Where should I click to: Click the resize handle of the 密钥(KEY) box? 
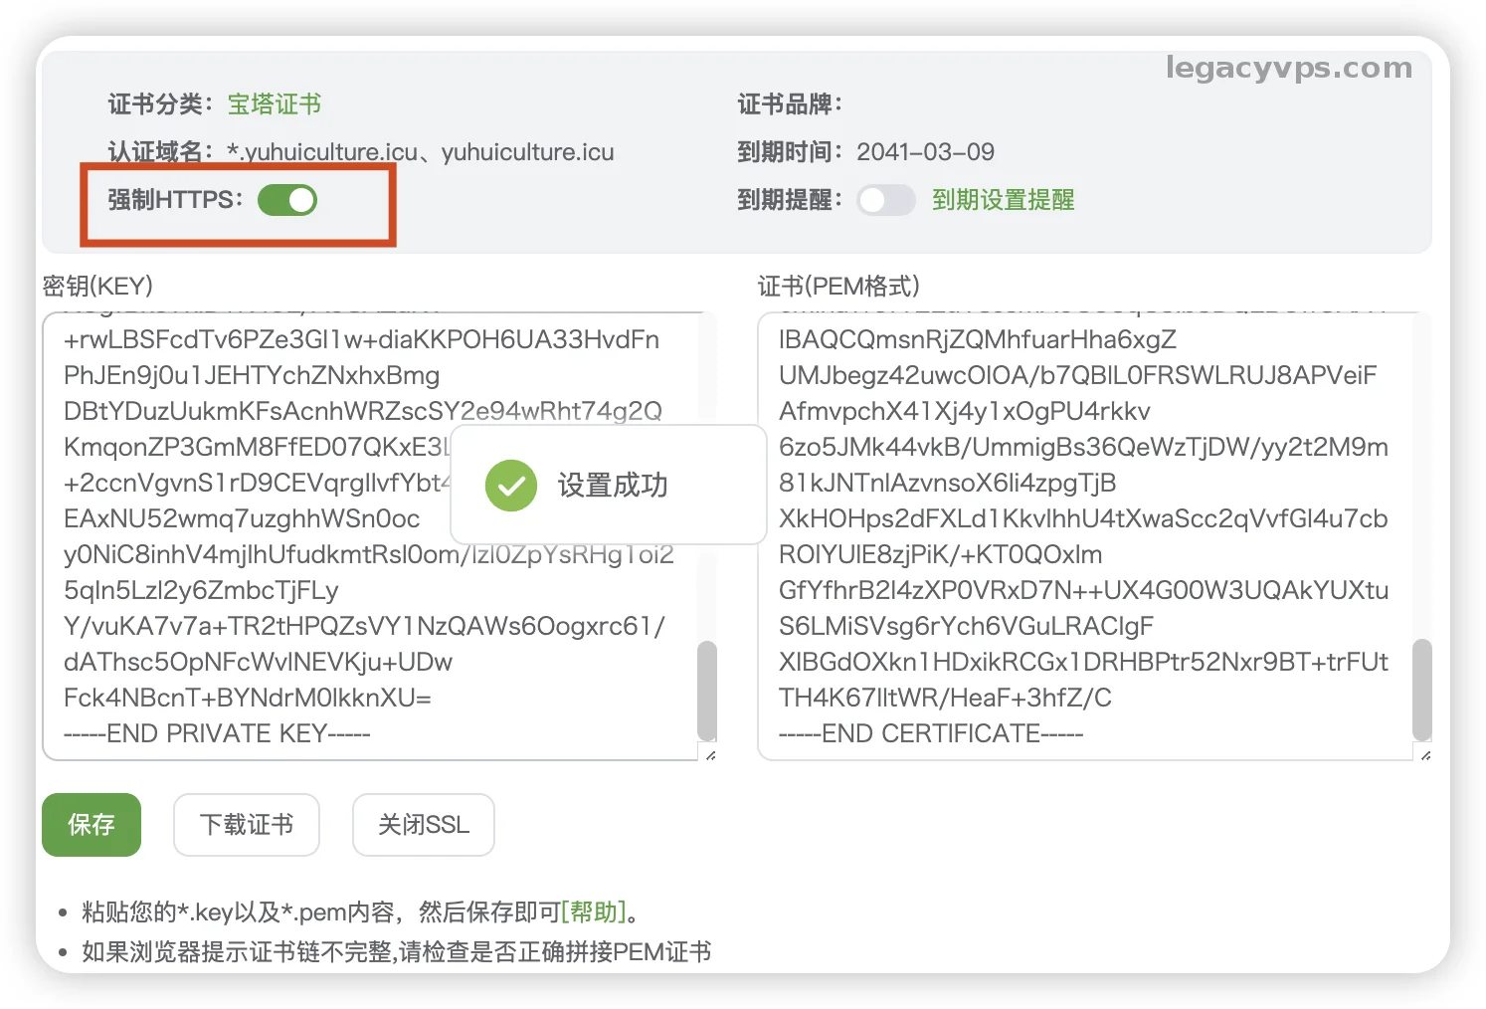click(x=710, y=755)
